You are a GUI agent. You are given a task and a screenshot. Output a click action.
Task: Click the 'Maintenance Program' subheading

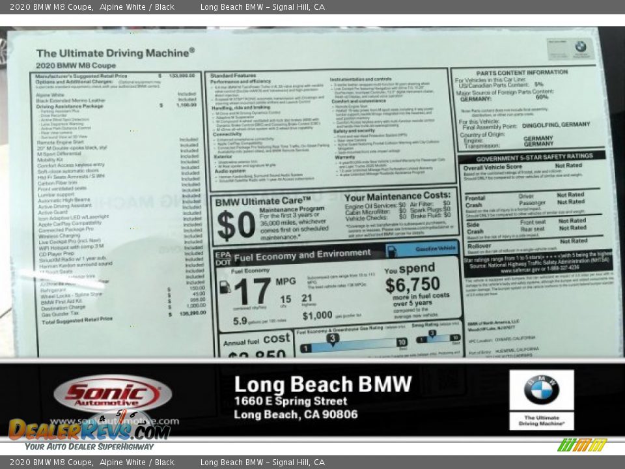[x=292, y=209]
